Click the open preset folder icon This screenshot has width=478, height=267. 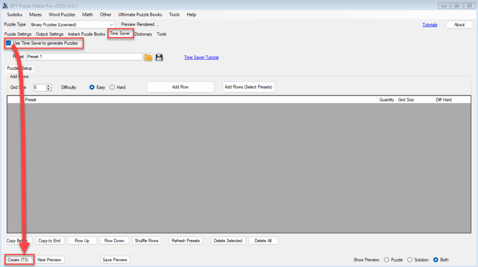(x=148, y=57)
